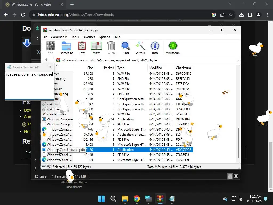Bookmark this page with the star icon

(x=231, y=15)
